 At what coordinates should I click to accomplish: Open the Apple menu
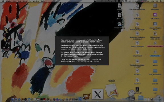tap(3, 1)
